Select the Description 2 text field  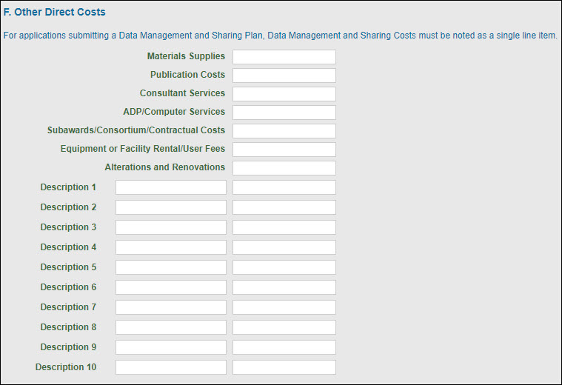(x=170, y=207)
